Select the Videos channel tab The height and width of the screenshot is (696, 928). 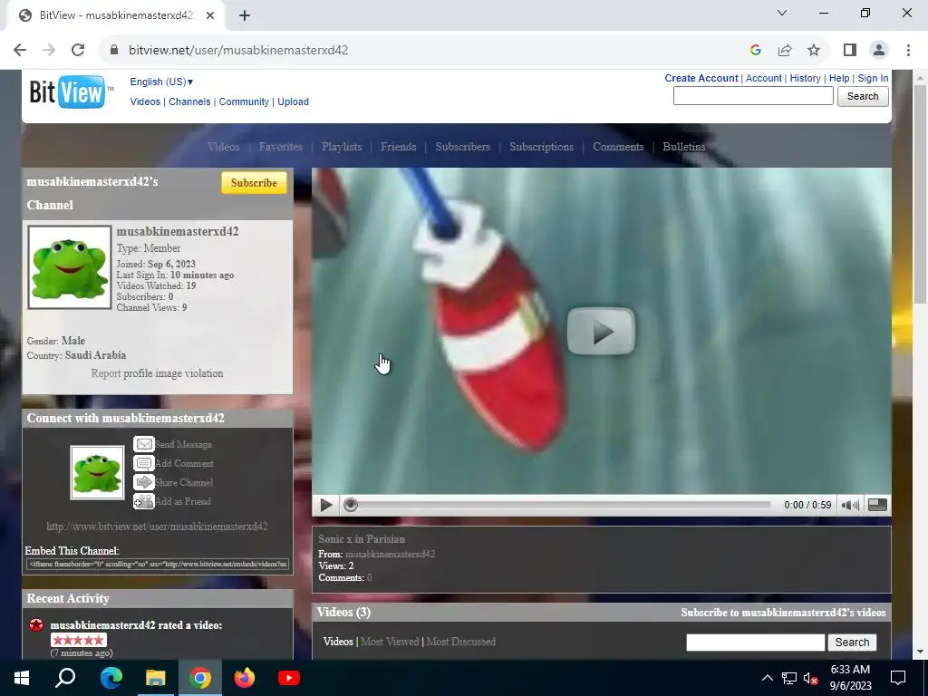tap(223, 147)
